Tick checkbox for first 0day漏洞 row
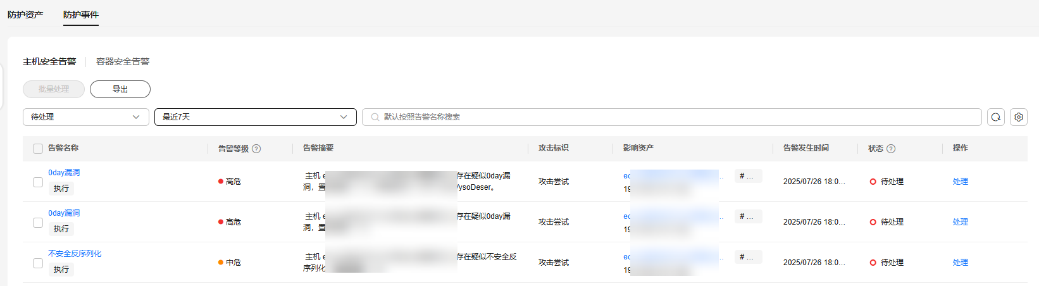1039x286 pixels. 38,182
